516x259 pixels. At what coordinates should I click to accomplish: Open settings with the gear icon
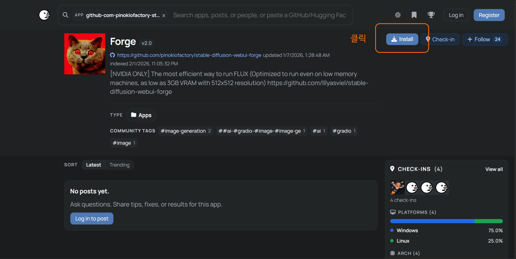pos(398,15)
